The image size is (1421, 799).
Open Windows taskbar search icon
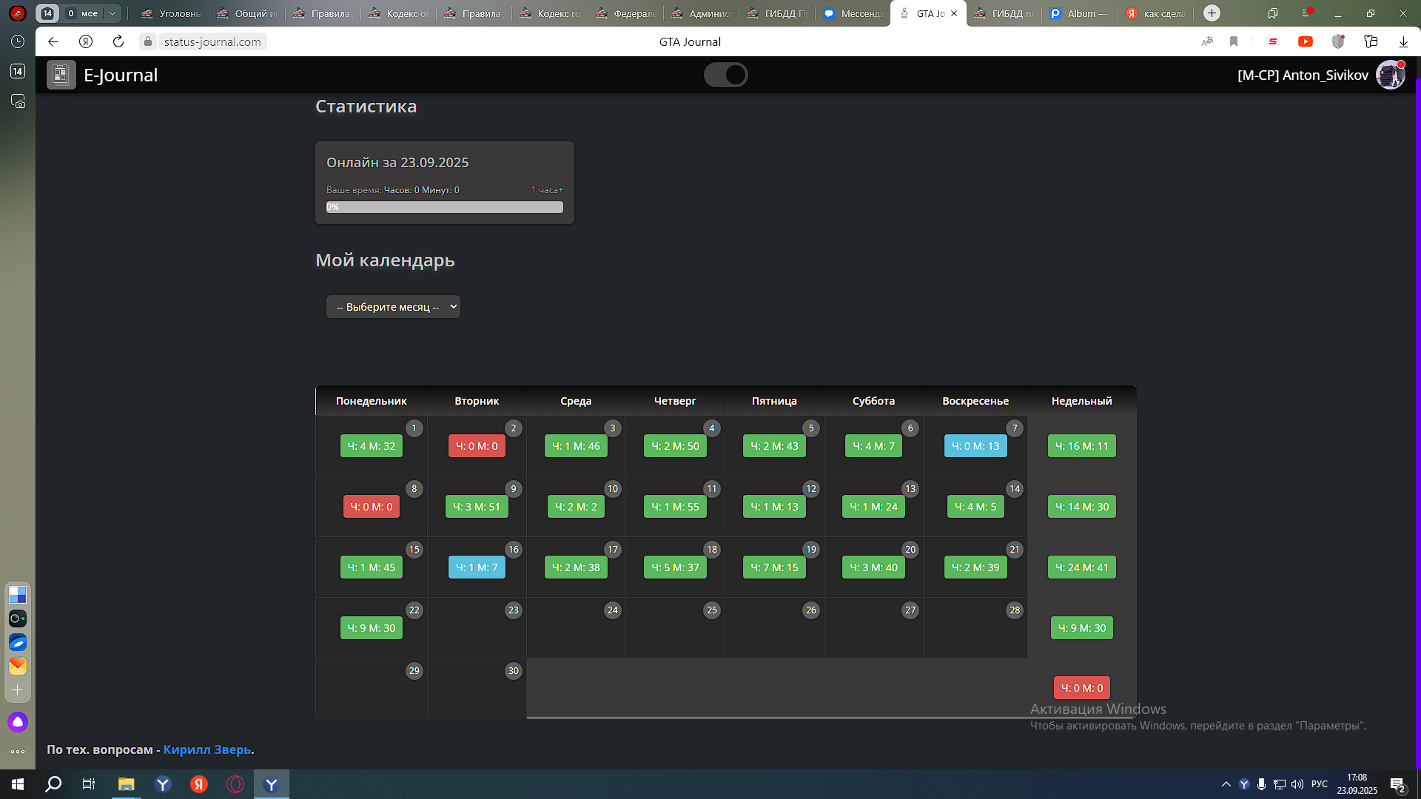53,784
